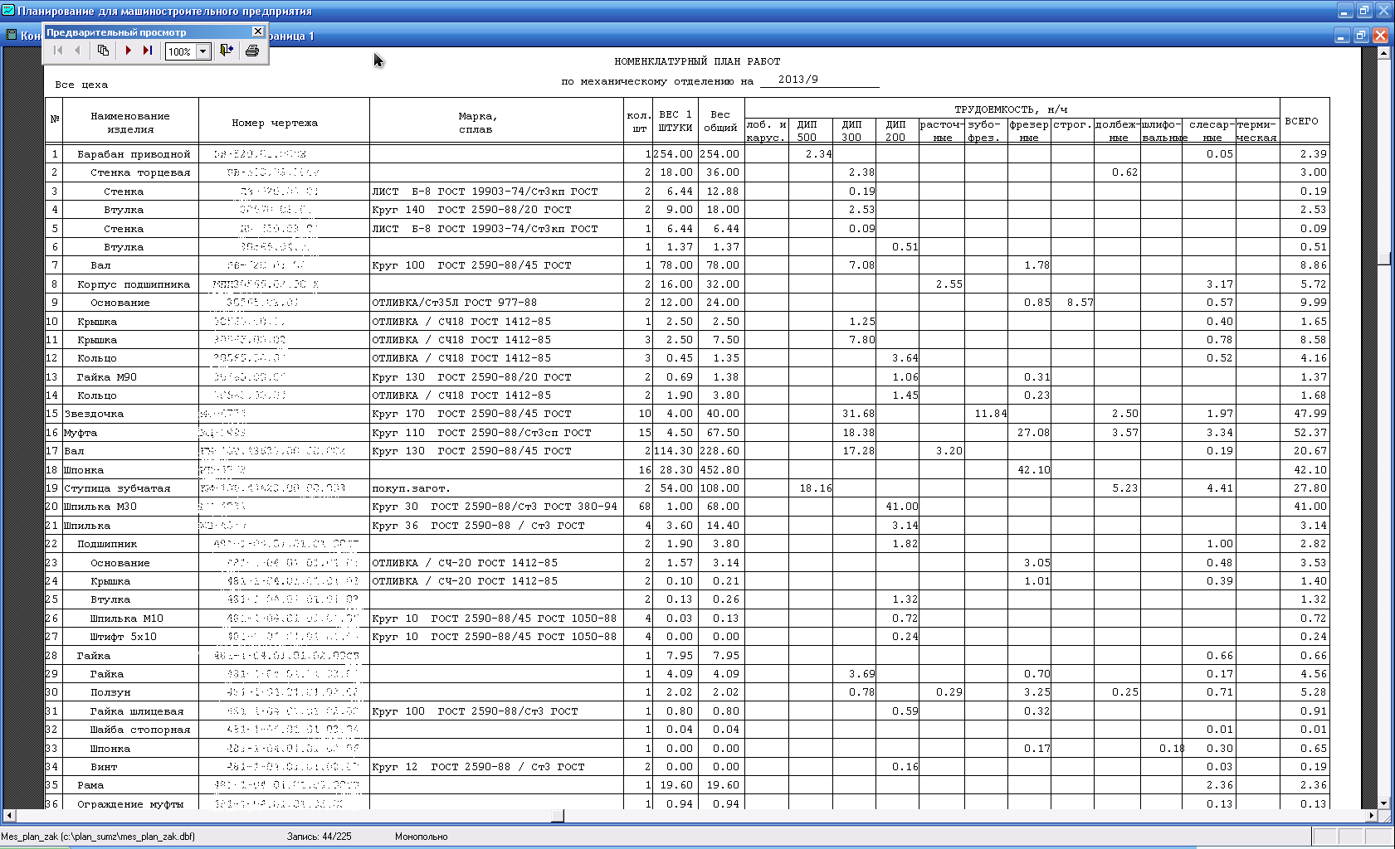Print the report using printer icon
Image resolution: width=1395 pixels, height=849 pixels.
(x=252, y=51)
